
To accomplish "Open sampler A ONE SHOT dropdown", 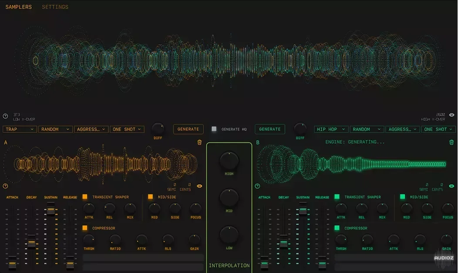I will 127,129.
